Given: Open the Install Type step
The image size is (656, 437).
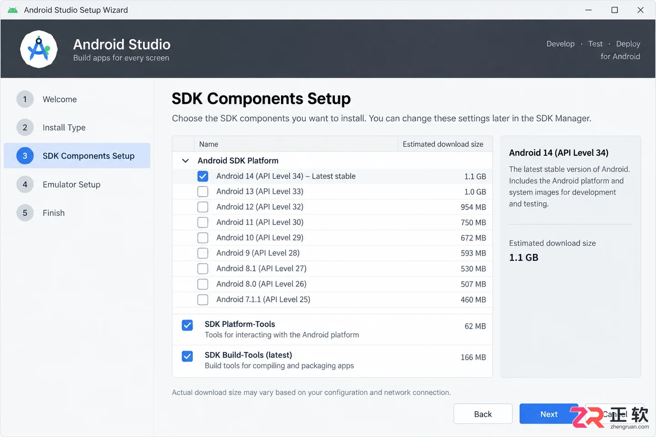Looking at the screenshot, I should click(64, 127).
